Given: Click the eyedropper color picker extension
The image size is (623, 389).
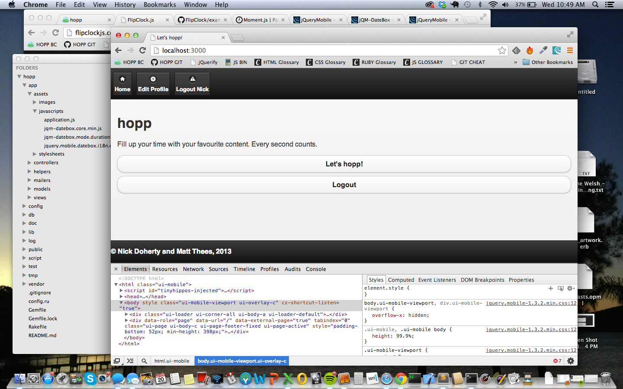Looking at the screenshot, I should pyautogui.click(x=543, y=51).
